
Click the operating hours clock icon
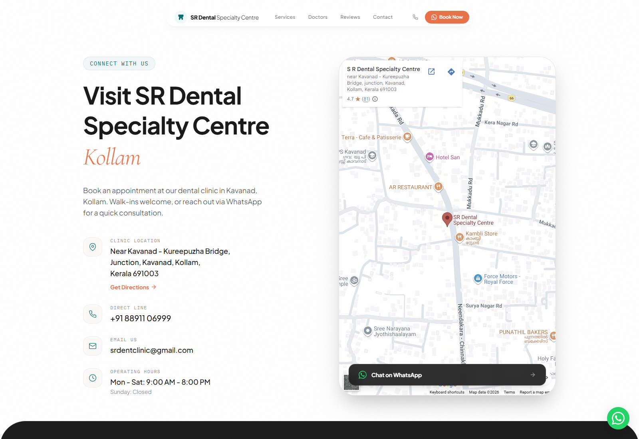[93, 378]
